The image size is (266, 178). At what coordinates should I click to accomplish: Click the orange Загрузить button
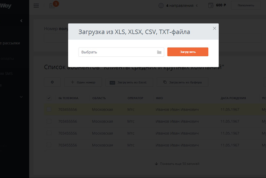click(x=187, y=52)
